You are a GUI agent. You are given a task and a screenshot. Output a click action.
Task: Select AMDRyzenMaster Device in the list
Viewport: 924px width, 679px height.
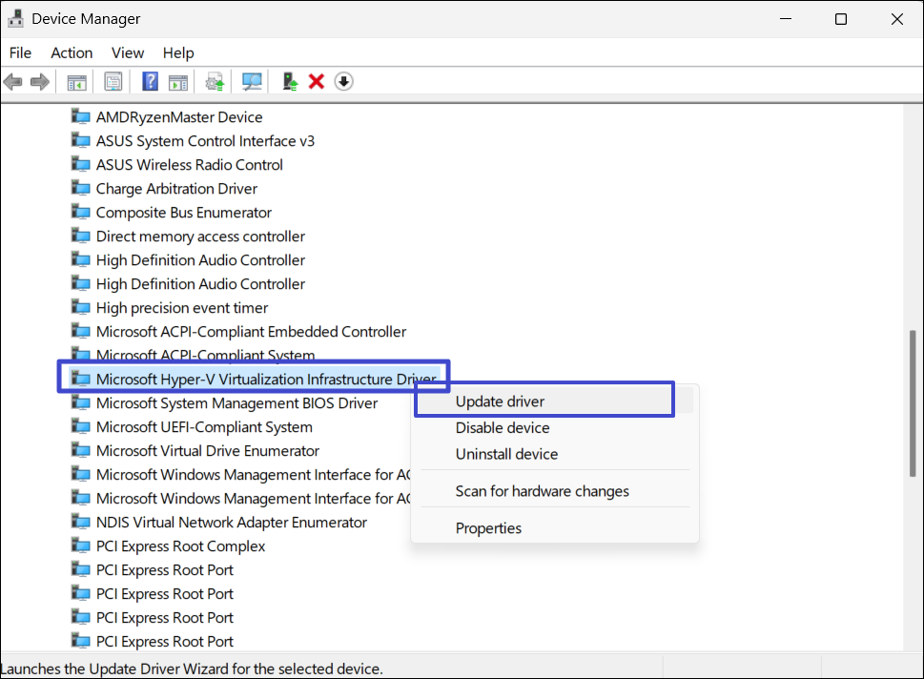[178, 117]
